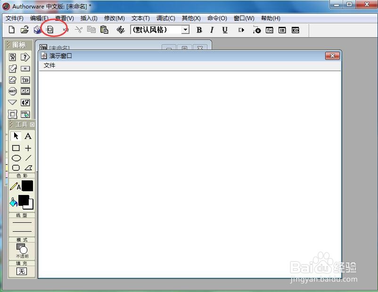Choose the Straight line plus tool
378x292 pixels.
tap(28, 148)
